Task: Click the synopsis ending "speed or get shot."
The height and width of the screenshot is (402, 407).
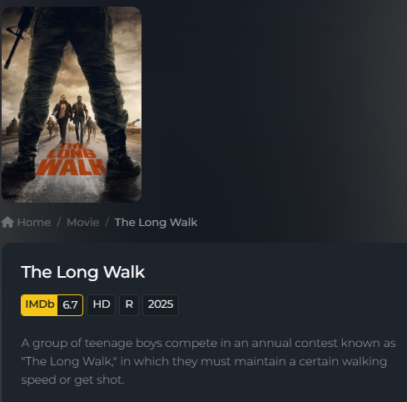Action: (x=72, y=380)
